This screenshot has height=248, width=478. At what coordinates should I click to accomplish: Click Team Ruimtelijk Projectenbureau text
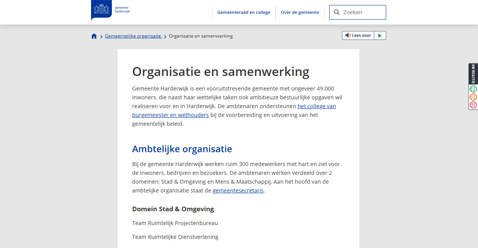[175, 223]
